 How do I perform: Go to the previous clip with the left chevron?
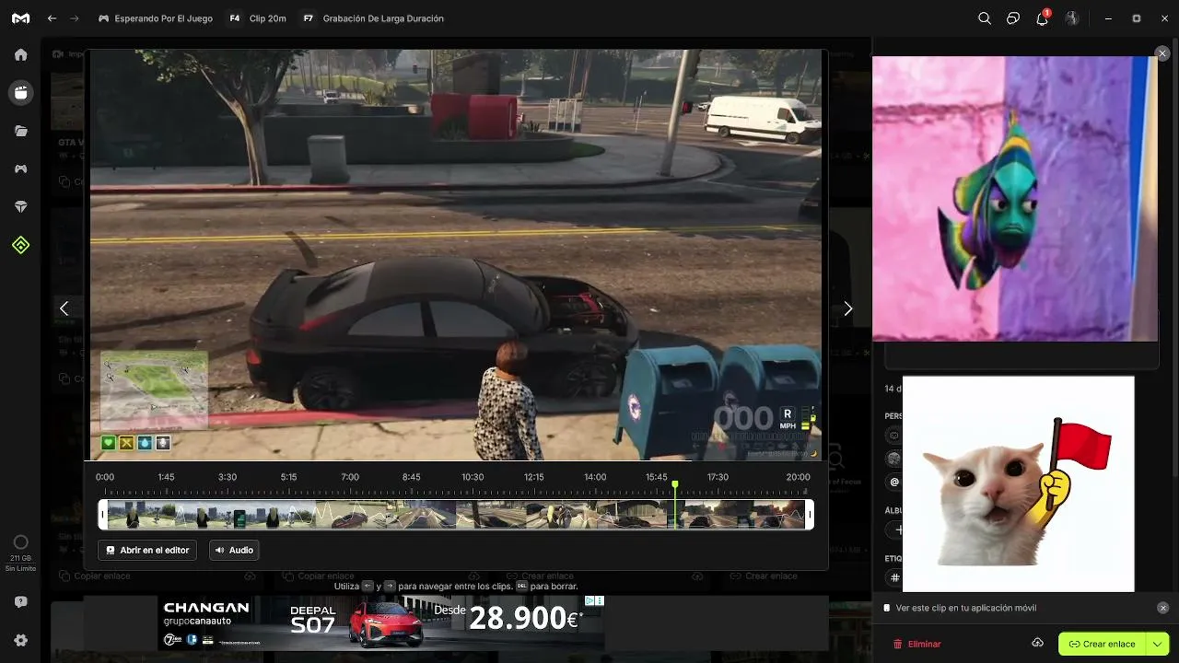64,308
